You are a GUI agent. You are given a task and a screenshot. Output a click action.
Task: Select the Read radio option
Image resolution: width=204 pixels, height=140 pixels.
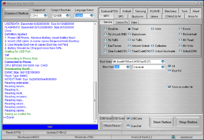pyautogui.click(x=129, y=29)
